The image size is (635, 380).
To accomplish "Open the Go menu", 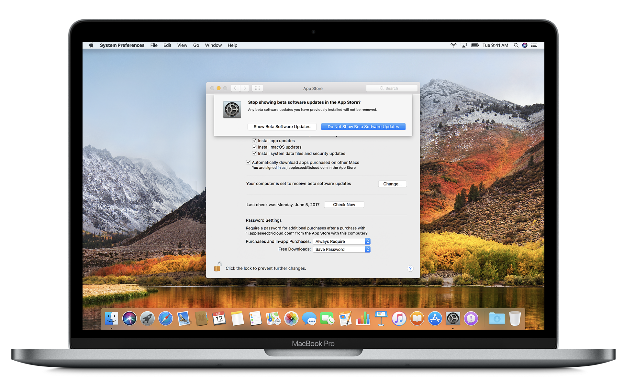I will [196, 45].
